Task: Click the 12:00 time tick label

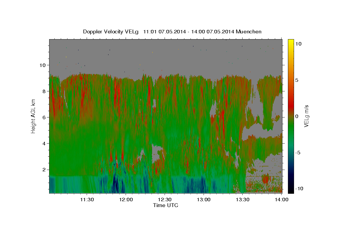Action: click(126, 200)
